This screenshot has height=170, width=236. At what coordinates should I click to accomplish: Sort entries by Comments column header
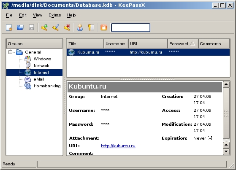[x=214, y=44]
